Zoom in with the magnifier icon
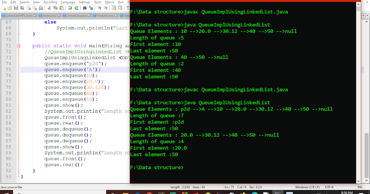 (100, 8)
